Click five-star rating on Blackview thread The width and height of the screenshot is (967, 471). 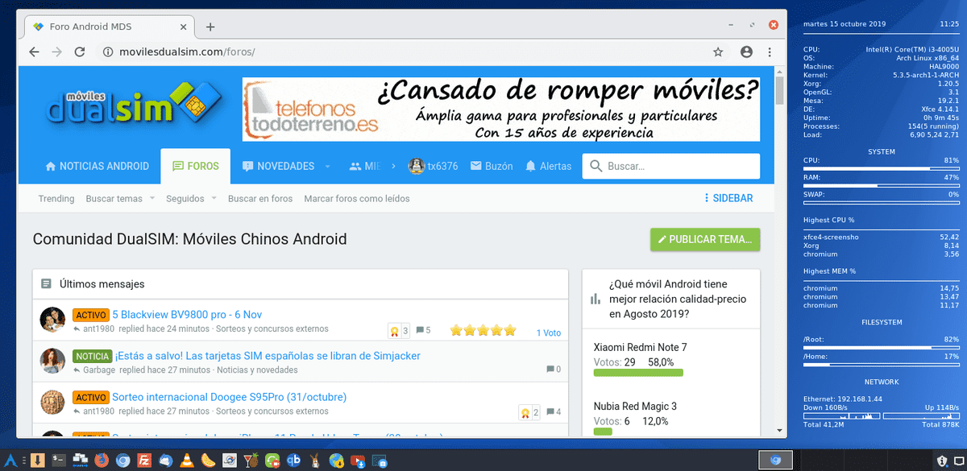click(x=483, y=330)
